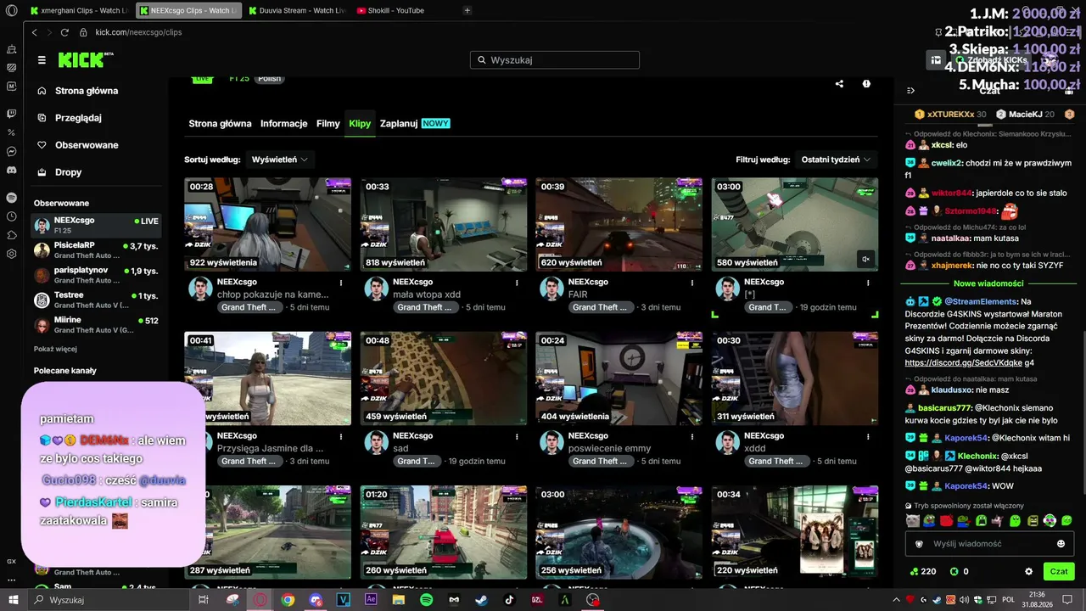Click the browser address bar URL
This screenshot has width=1086, height=611.
(x=138, y=32)
